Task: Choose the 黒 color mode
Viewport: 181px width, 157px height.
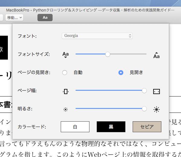Action: (111, 127)
